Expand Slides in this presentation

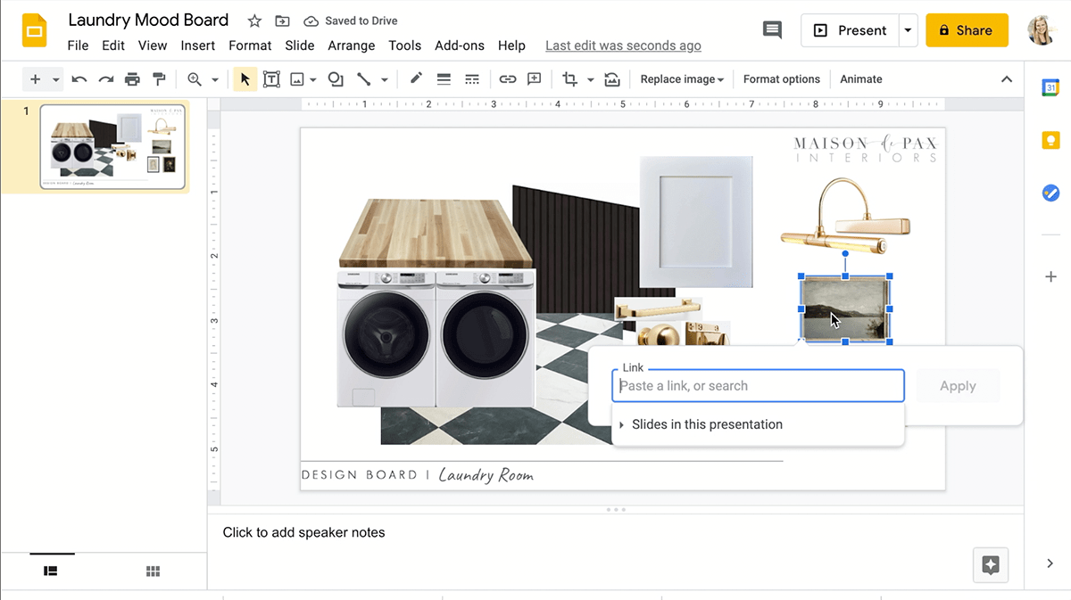coord(707,424)
